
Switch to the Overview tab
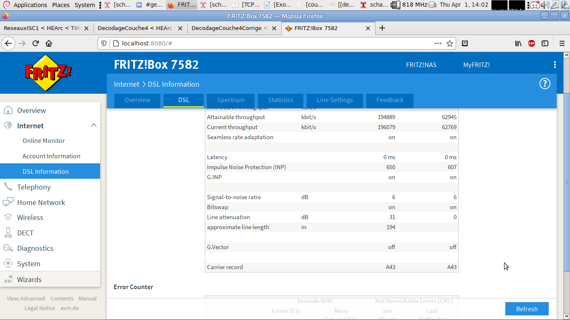(137, 100)
